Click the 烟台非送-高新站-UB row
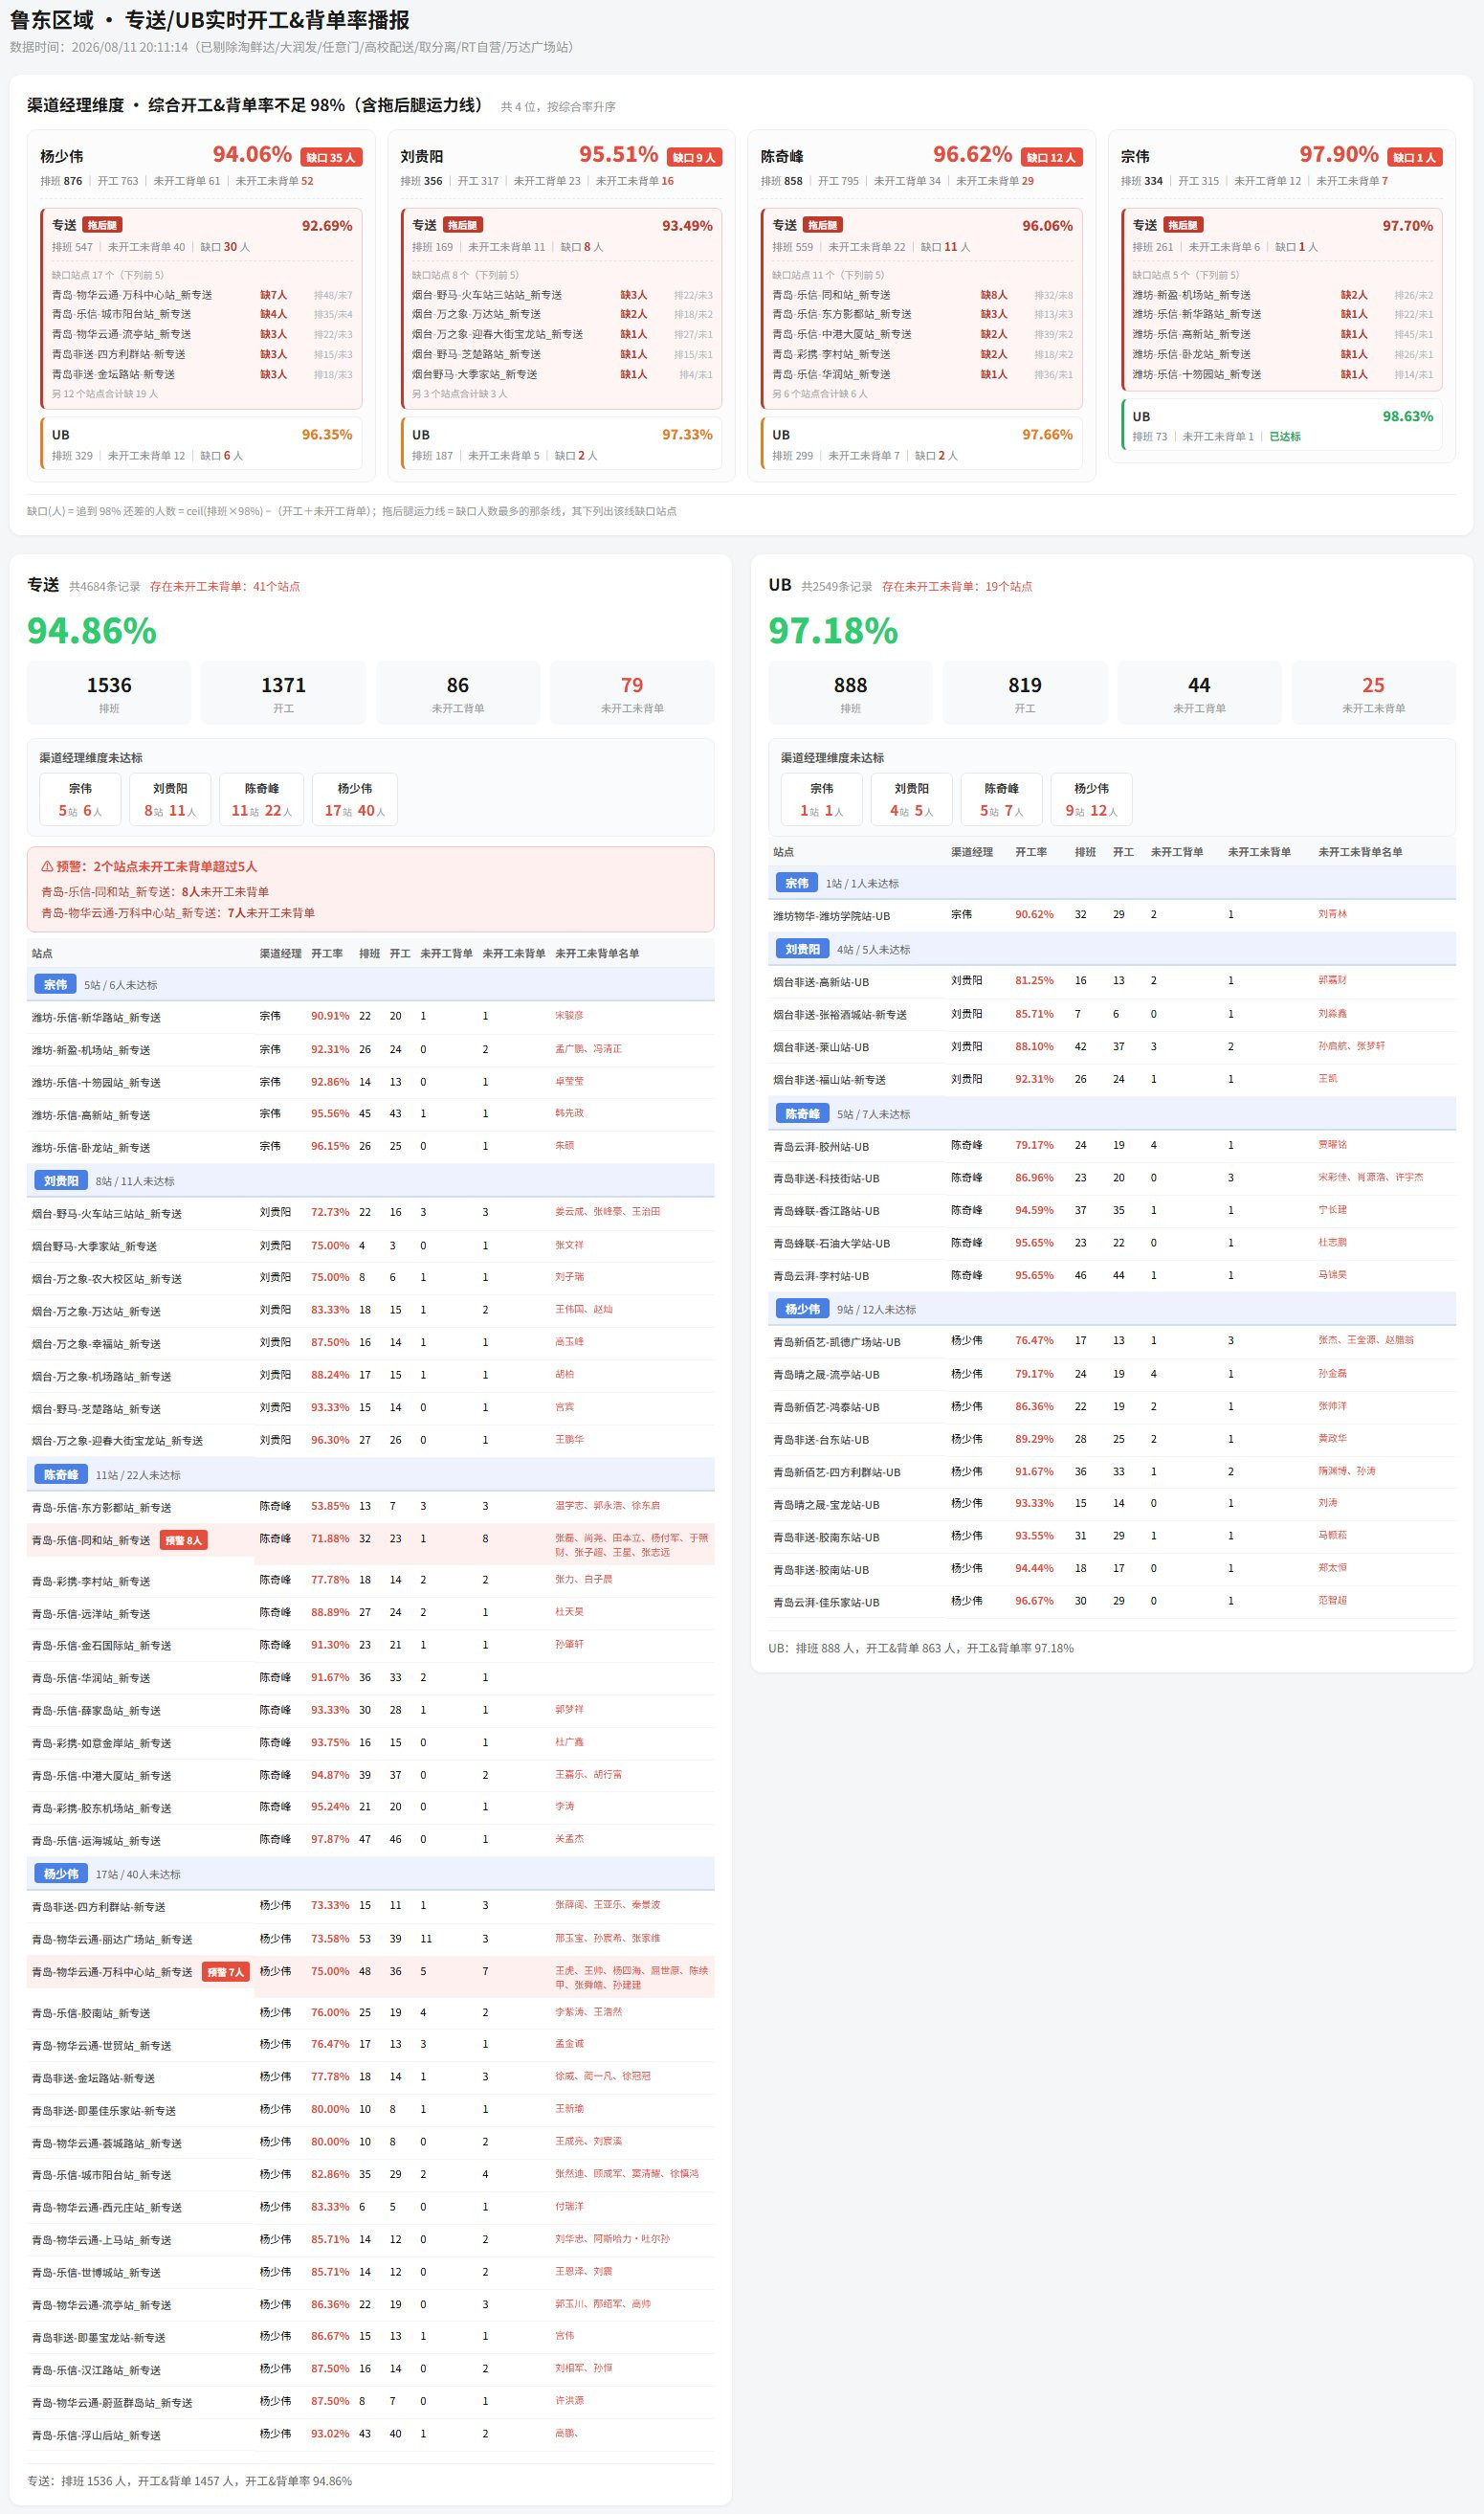Screen dimensions: 1484x2514 (1112, 981)
